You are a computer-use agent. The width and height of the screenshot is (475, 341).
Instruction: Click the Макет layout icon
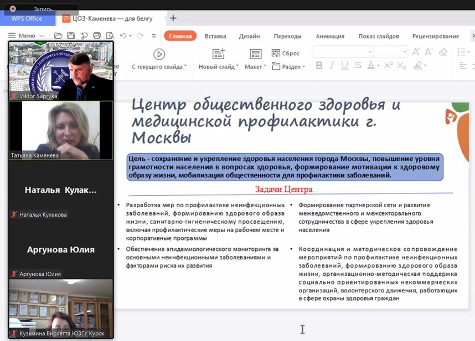pos(255,54)
